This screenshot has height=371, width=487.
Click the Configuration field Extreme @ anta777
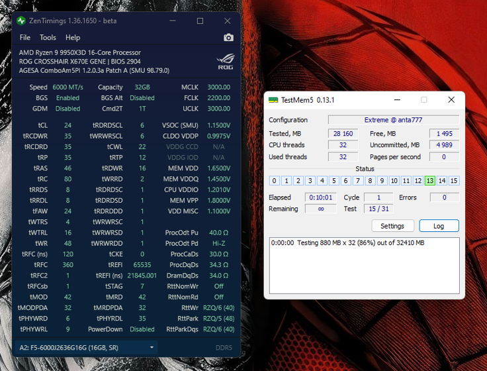point(394,120)
